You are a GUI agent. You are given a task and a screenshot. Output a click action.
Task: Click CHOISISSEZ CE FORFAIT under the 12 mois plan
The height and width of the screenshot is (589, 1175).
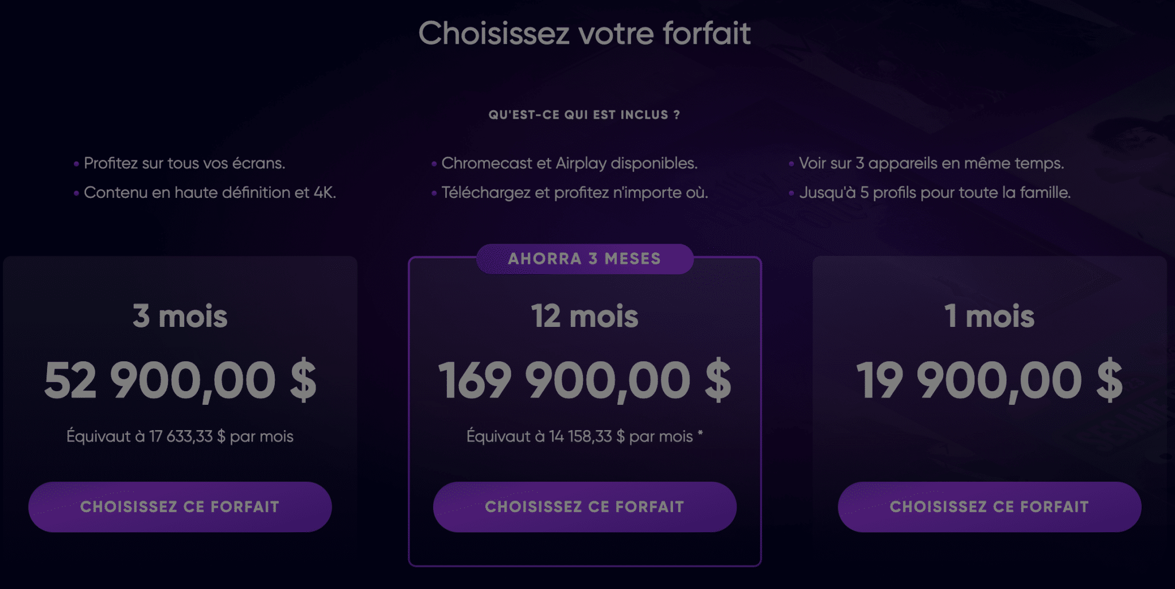click(584, 506)
